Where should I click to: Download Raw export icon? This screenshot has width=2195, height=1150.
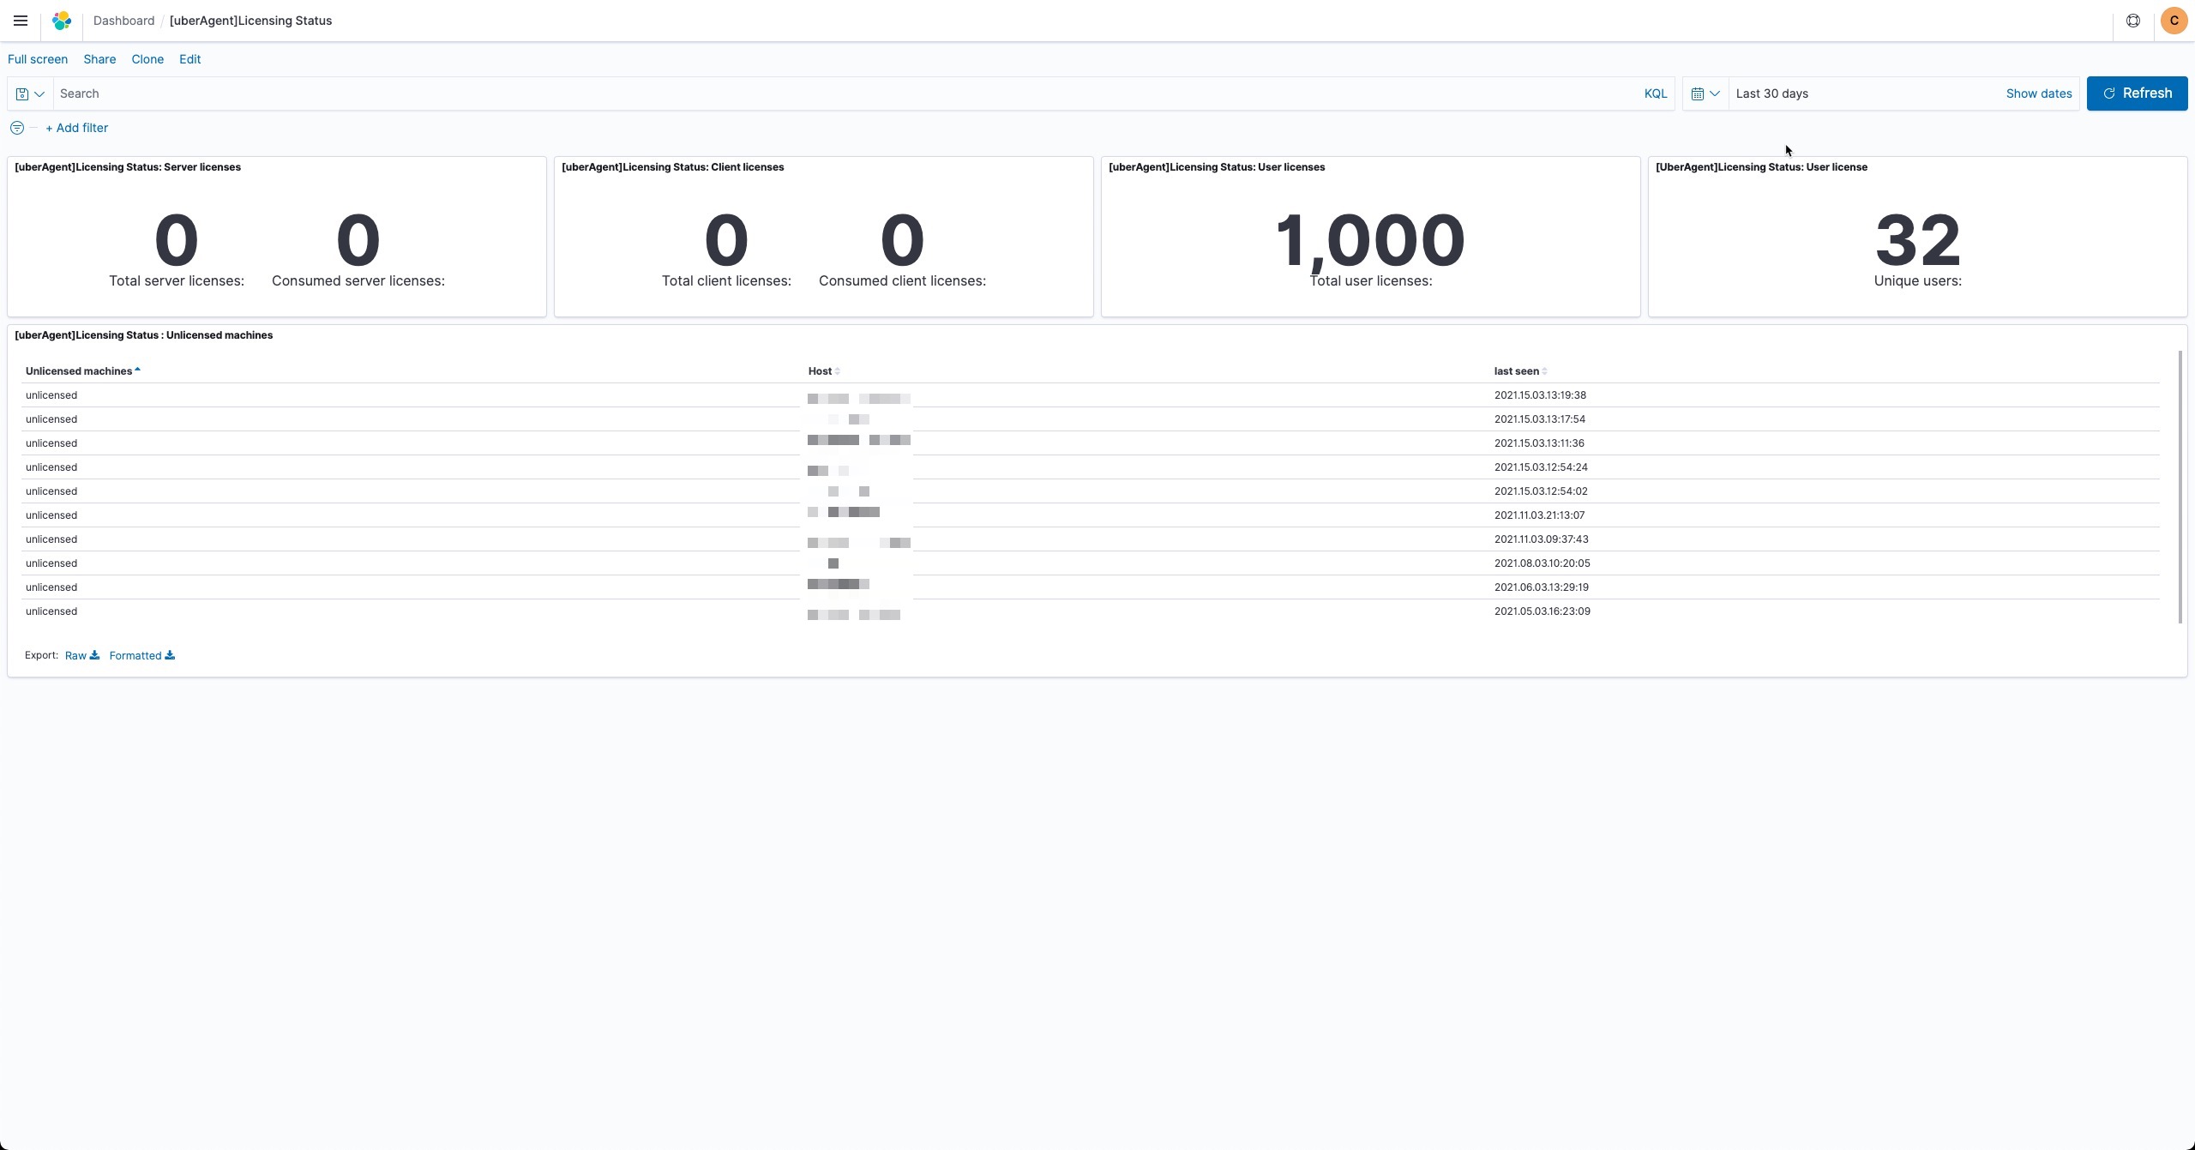[x=94, y=655]
